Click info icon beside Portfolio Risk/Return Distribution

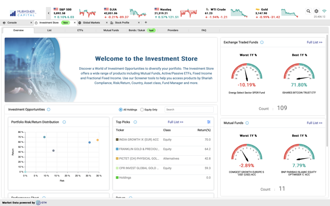[64, 122]
